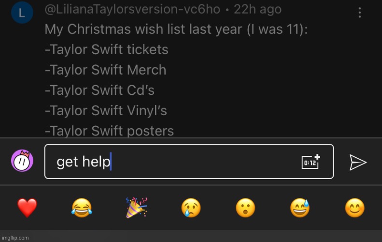Click the commenter's blue "L" avatar

22,13
